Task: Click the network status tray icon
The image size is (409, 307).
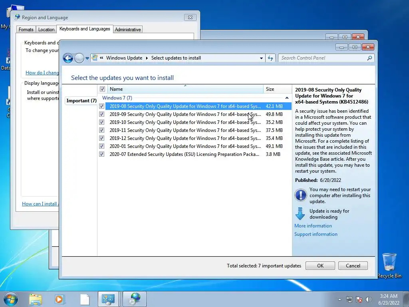Action: (349, 299)
